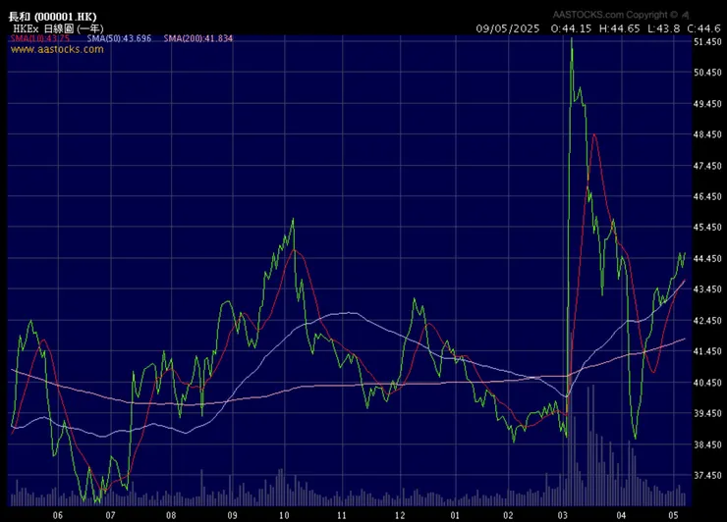Click the 45.450 price axis label
Screen dimensions: 727x522
(707, 228)
